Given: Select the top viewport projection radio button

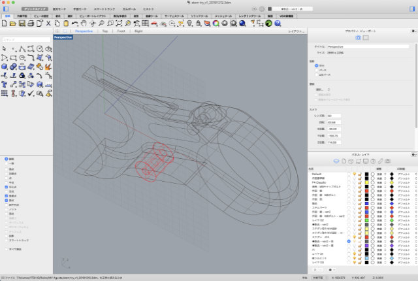Looking at the screenshot, I should point(315,66).
